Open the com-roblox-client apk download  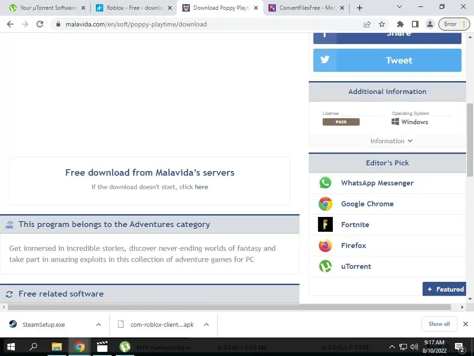tap(156, 324)
